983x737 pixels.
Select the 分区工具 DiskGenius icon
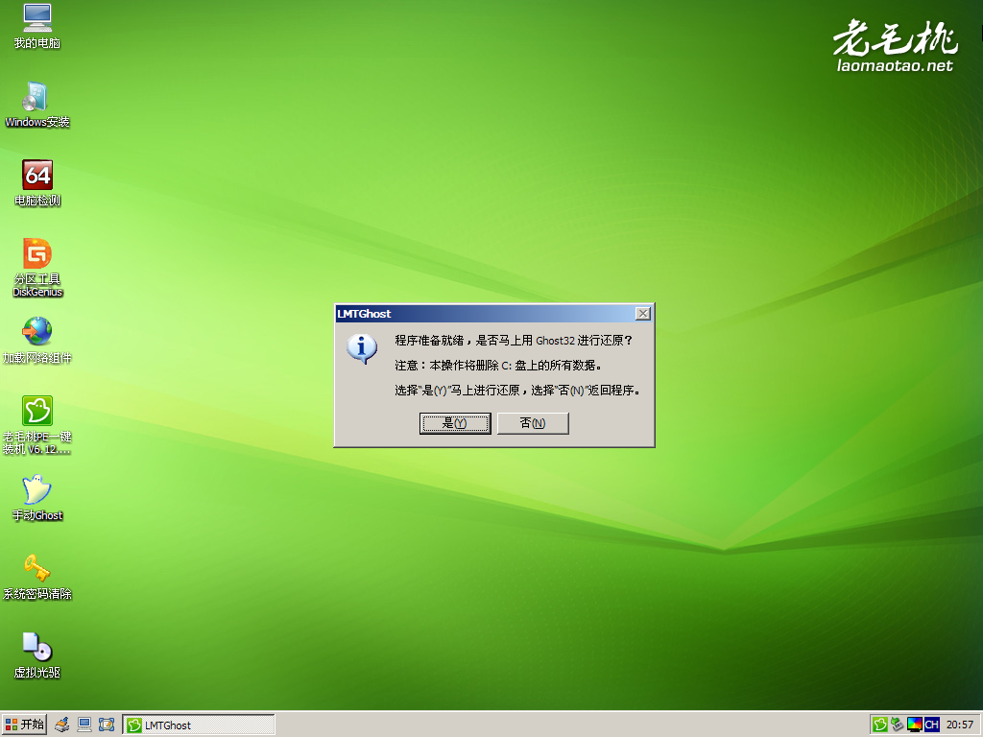point(37,268)
